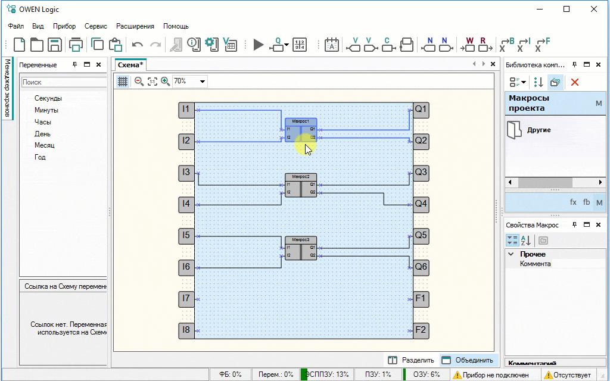Click the zoom in magnifier

(166, 82)
